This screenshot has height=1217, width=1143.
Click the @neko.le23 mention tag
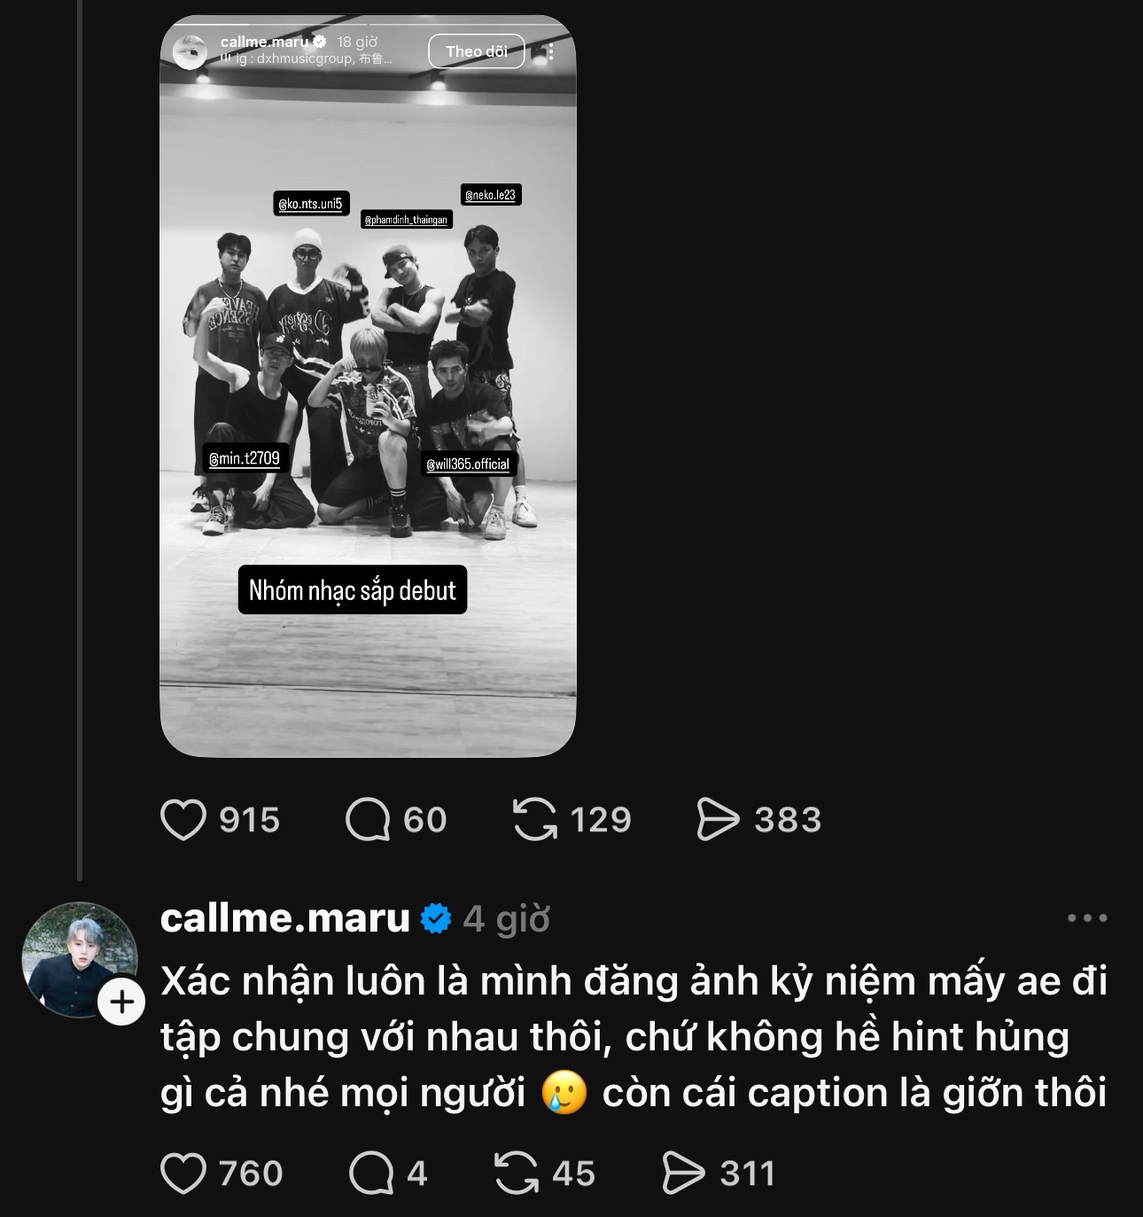(x=491, y=195)
